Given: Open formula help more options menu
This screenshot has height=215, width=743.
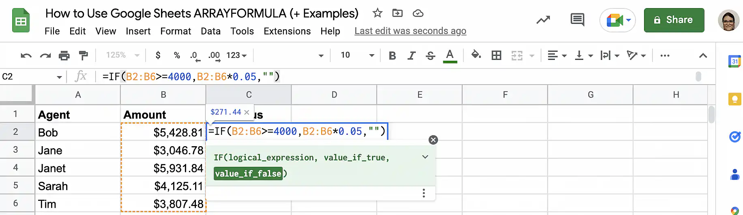Looking at the screenshot, I should point(424,193).
